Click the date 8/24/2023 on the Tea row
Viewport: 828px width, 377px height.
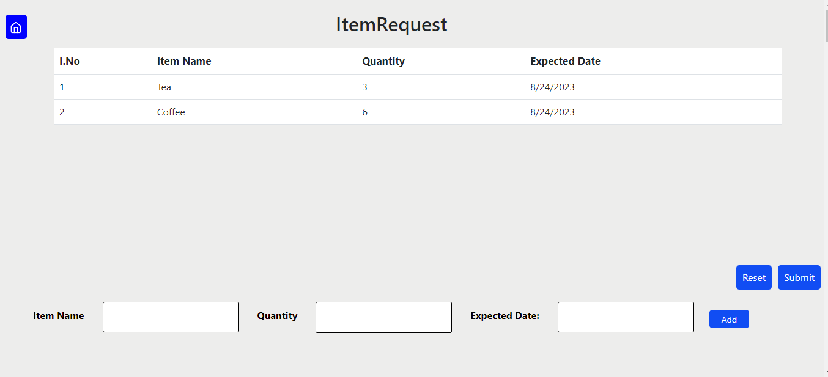[x=552, y=87]
